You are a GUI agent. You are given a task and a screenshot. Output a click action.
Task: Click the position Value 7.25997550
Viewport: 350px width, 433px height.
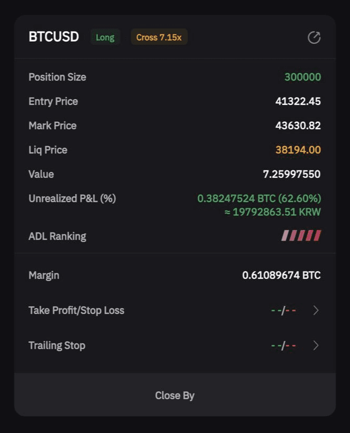point(292,174)
